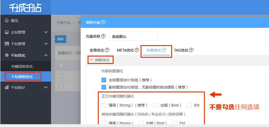
Task: Expand the 千站管理 menu arrow
Action: click(46, 44)
